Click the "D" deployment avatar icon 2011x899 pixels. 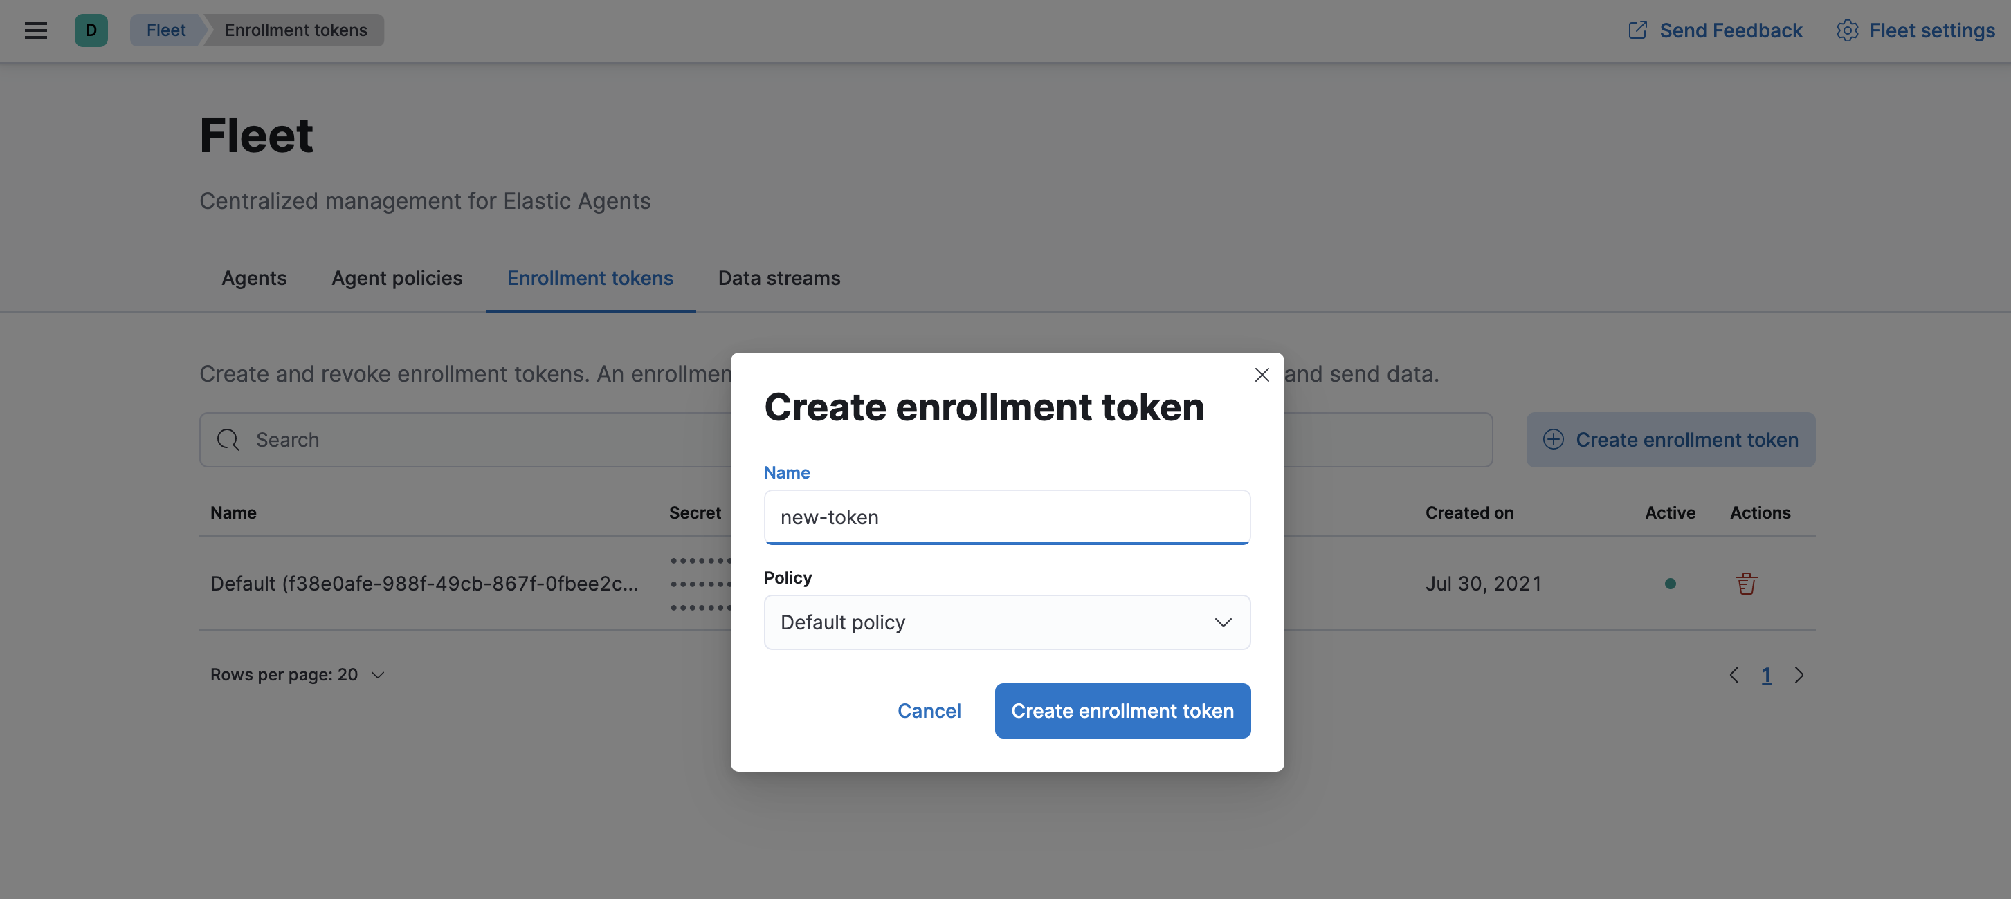click(x=91, y=30)
